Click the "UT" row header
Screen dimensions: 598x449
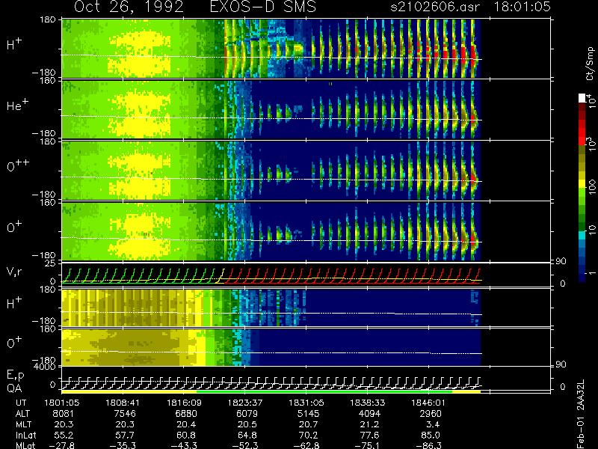[21, 403]
